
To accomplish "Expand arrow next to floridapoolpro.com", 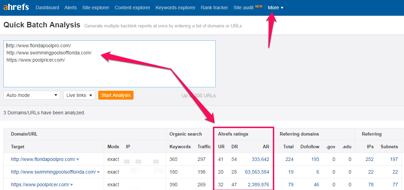I will 78,160.
